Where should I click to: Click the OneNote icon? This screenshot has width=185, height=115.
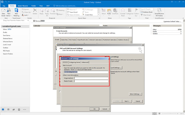tap(115, 11)
